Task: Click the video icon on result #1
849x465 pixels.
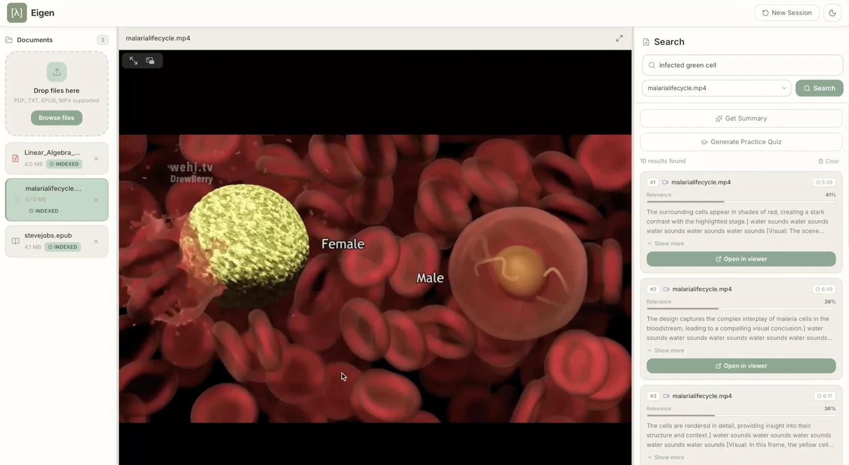Action: tap(665, 182)
